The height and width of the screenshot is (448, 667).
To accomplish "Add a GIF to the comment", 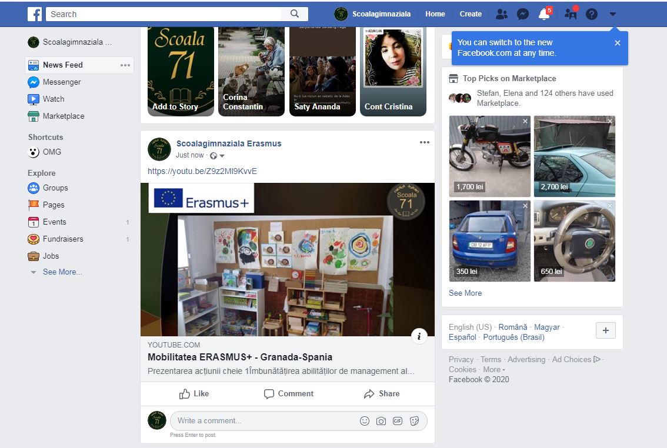I will click(x=398, y=421).
